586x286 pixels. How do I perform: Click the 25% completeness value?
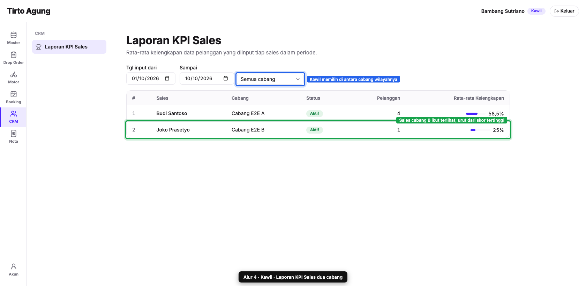pyautogui.click(x=498, y=130)
